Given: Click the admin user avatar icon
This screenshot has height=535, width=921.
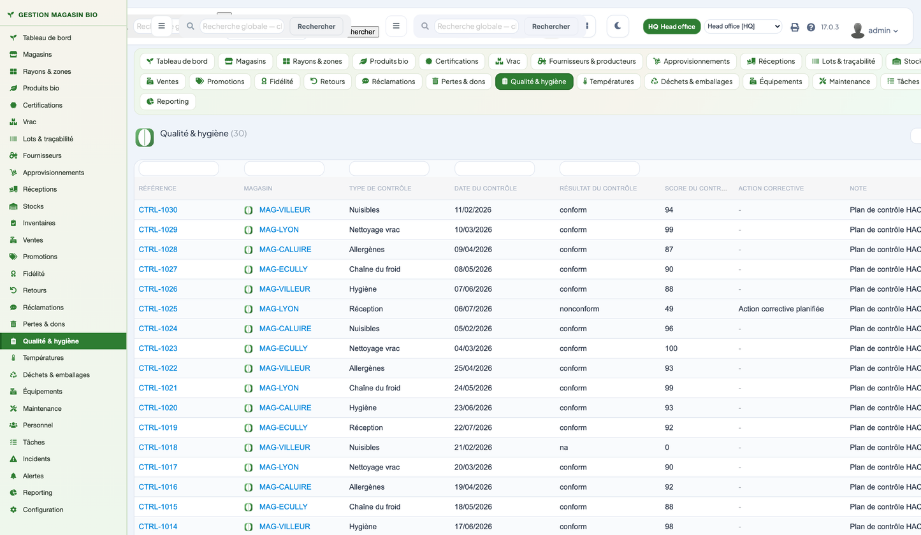Looking at the screenshot, I should pos(858,30).
